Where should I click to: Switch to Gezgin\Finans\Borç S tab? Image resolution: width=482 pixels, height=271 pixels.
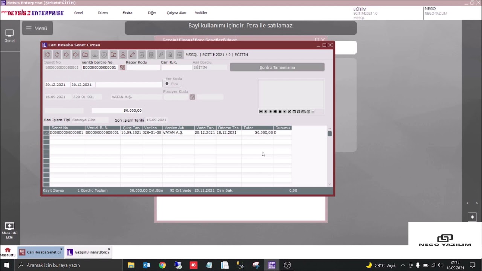click(88, 252)
